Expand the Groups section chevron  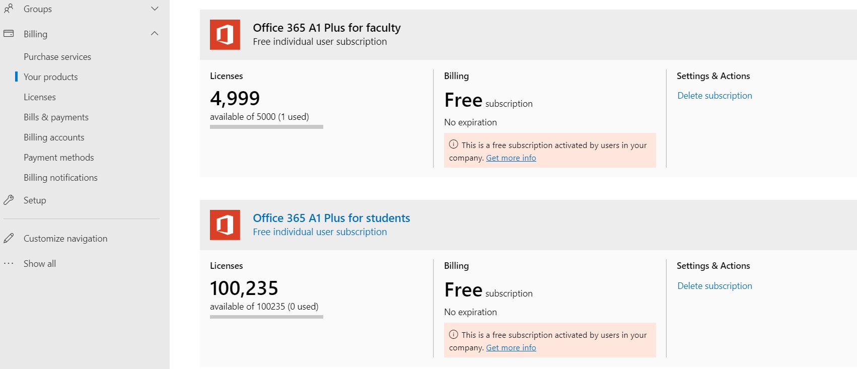pos(155,9)
